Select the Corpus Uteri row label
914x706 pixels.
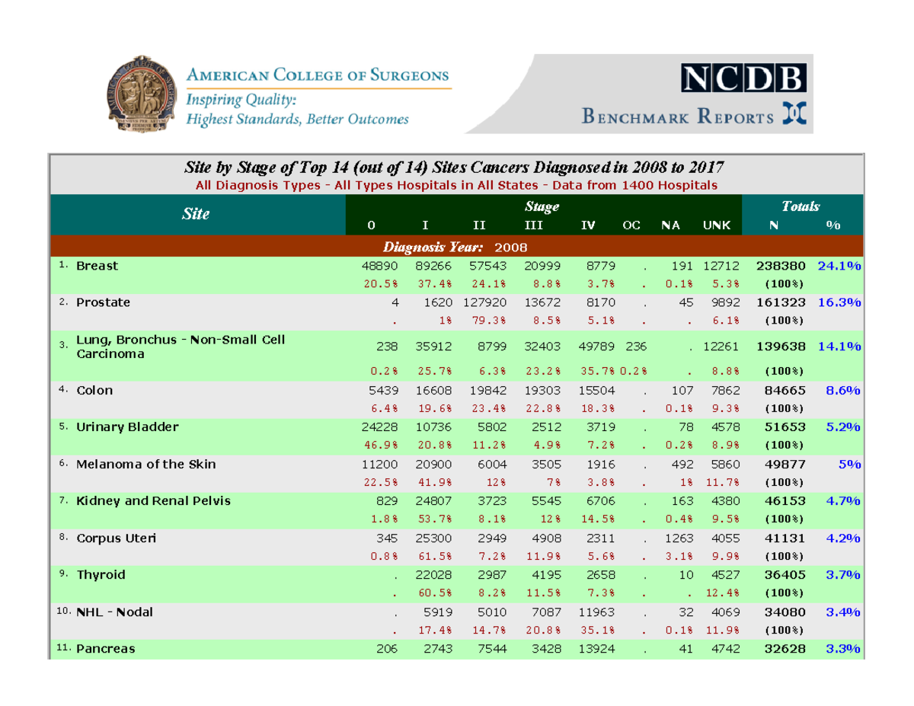click(116, 538)
